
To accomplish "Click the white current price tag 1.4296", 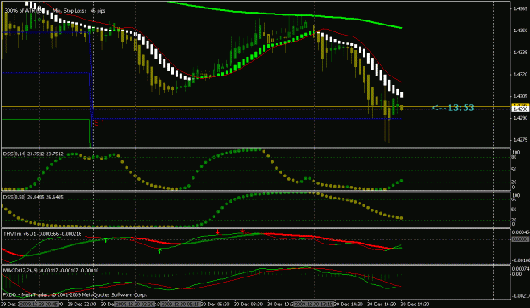I will point(520,109).
